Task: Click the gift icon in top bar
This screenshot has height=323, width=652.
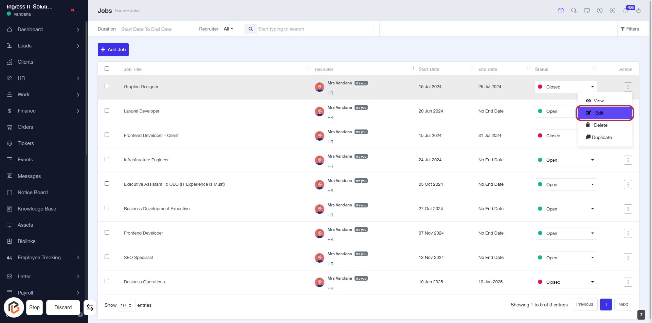Action: tap(561, 11)
